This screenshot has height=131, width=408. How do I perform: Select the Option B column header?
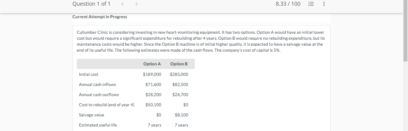coord(179,64)
